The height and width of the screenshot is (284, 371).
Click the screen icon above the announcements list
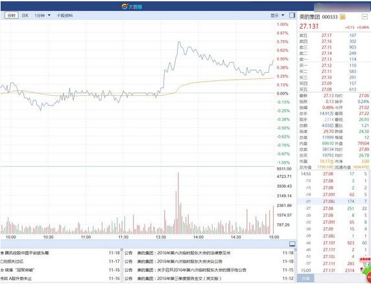tap(293, 244)
